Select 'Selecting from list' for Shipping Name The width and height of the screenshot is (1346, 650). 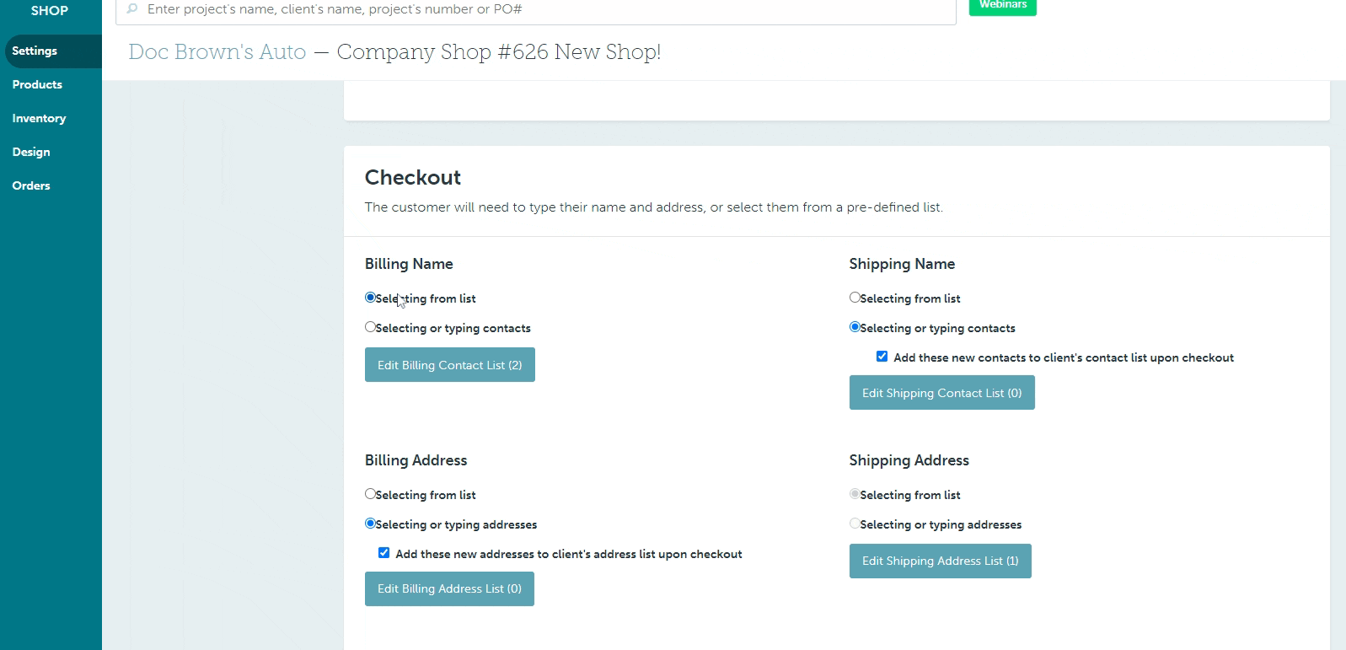[x=855, y=297]
